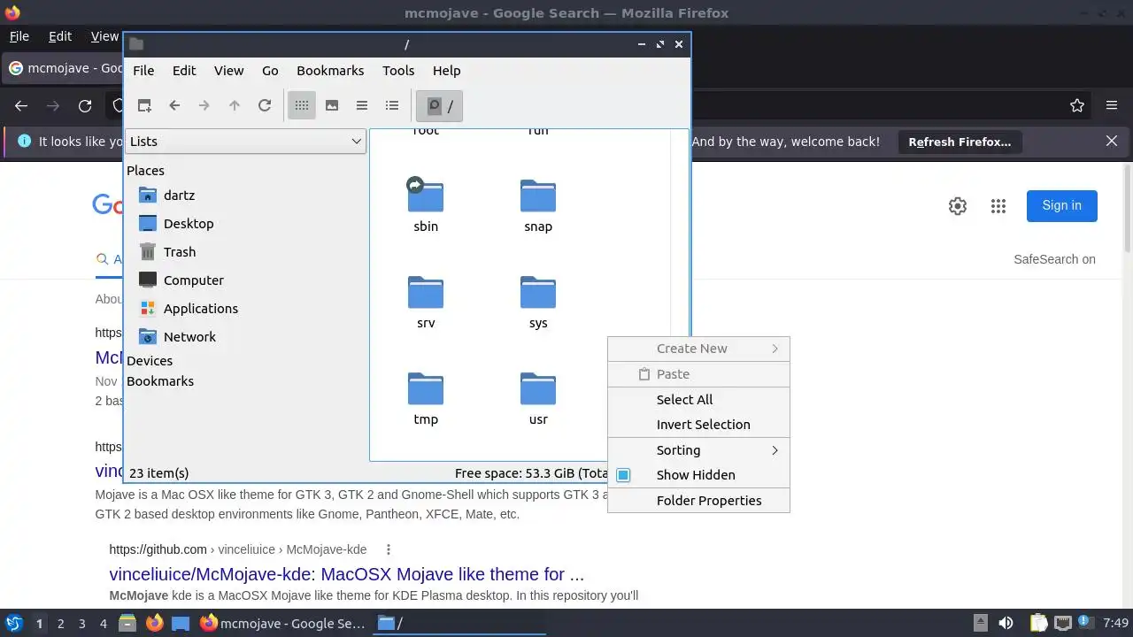Screen dimensions: 1133x637
Task: Open the Lubuntu start menu
Action: pyautogui.click(x=14, y=624)
